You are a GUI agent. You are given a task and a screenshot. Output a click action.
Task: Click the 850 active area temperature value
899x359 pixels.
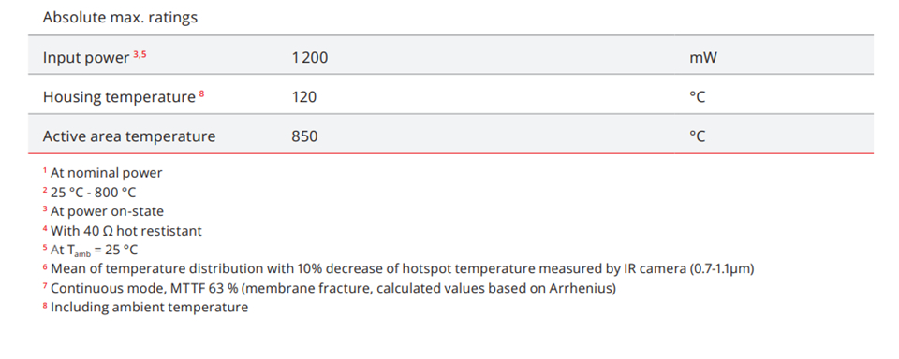304,136
